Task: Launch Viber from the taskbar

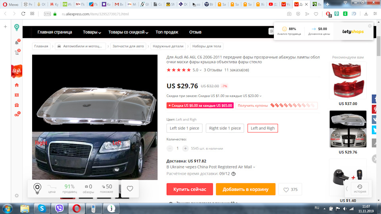Action: [x=59, y=208]
